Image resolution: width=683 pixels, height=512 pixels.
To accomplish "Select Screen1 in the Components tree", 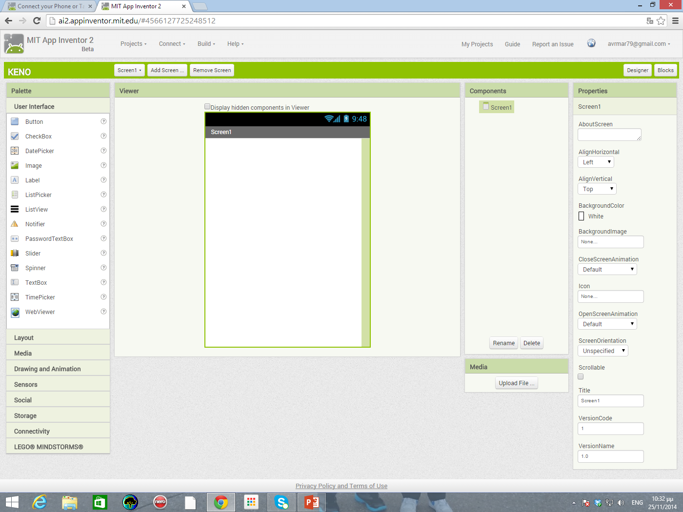I will click(x=497, y=107).
